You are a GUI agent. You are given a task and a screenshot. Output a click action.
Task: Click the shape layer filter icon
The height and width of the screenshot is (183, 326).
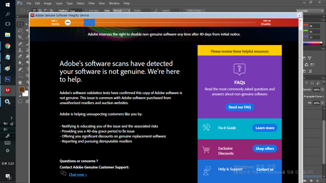[312, 83]
